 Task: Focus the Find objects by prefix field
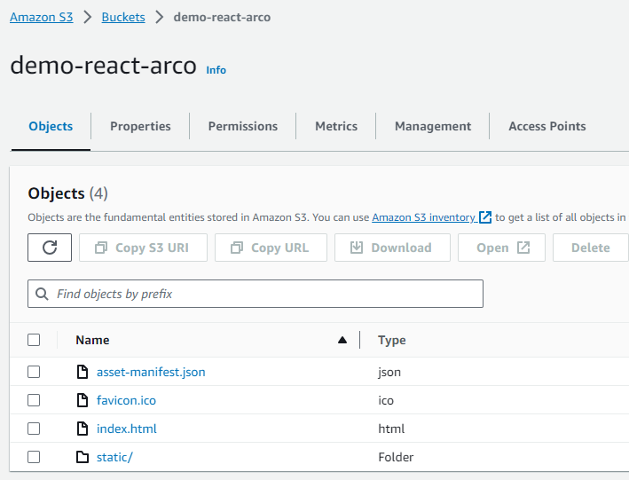[x=256, y=294]
